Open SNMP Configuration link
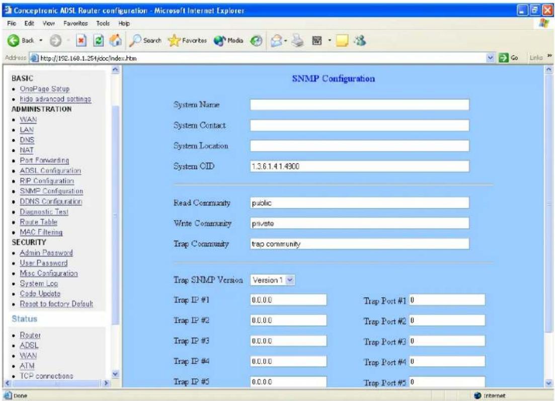This screenshot has height=401, width=555. pyautogui.click(x=51, y=191)
